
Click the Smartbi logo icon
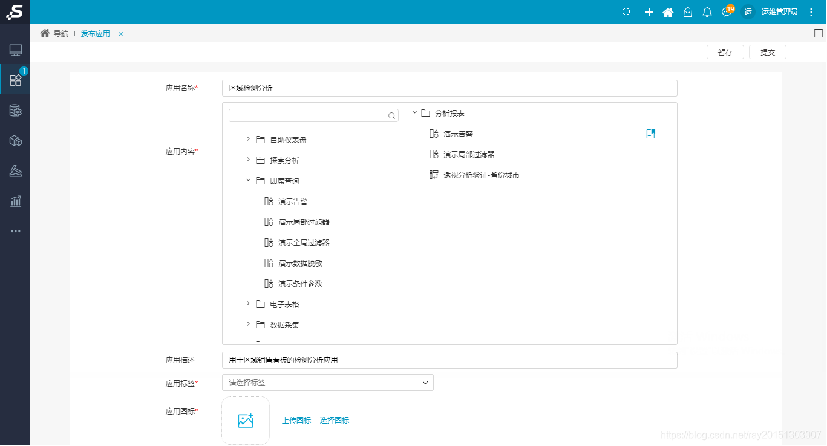[15, 12]
